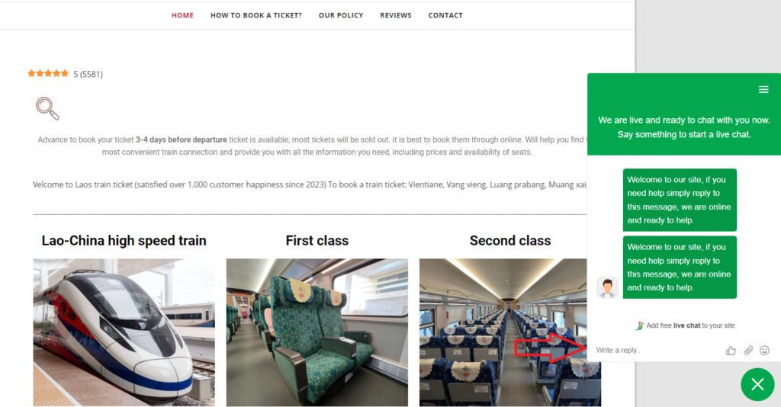Click the Add free live chat link

pos(686,325)
